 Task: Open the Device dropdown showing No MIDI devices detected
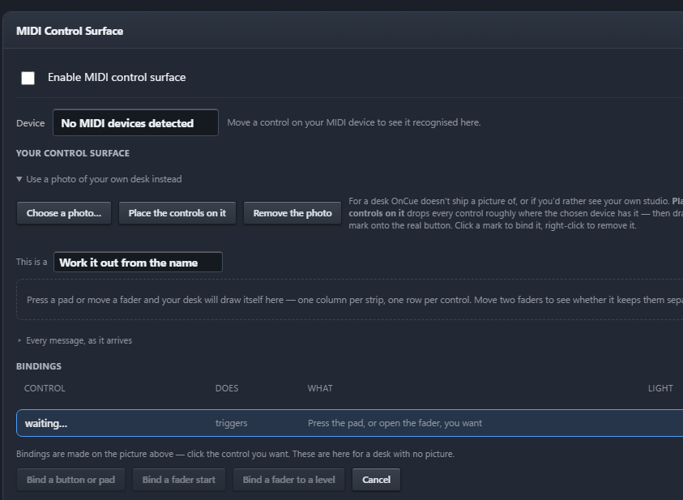pyautogui.click(x=135, y=123)
